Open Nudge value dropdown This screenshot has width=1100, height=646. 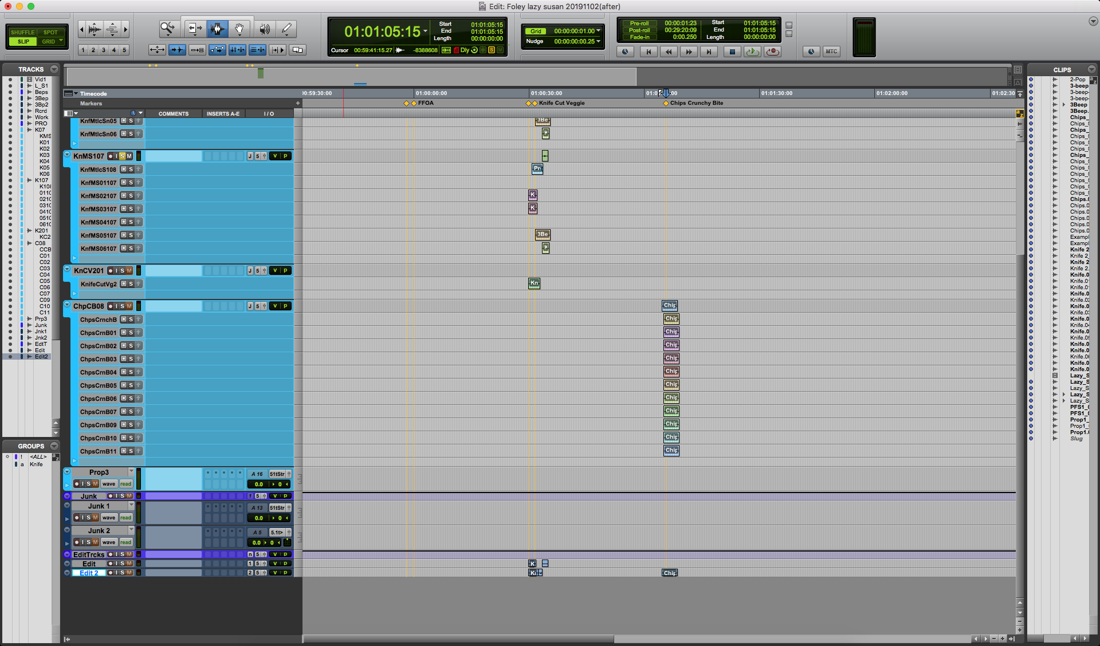(x=599, y=41)
